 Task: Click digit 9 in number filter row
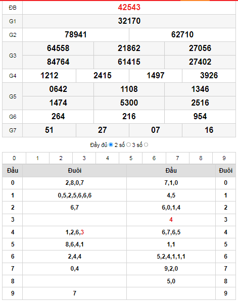click(x=224, y=158)
